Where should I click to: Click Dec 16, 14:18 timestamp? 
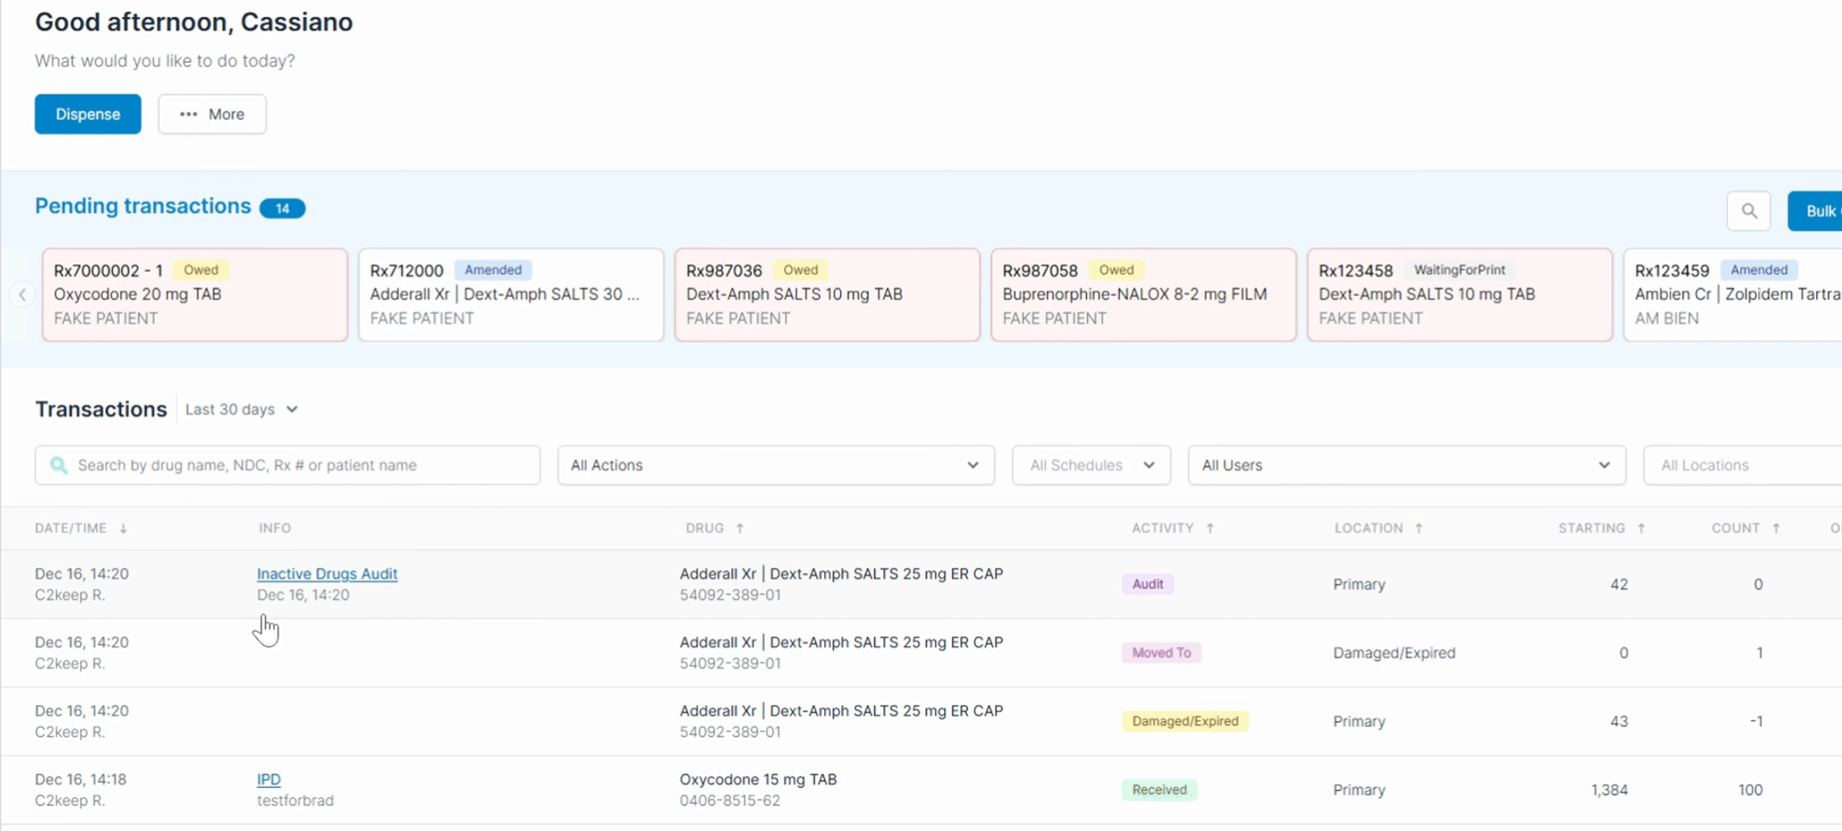click(x=81, y=779)
